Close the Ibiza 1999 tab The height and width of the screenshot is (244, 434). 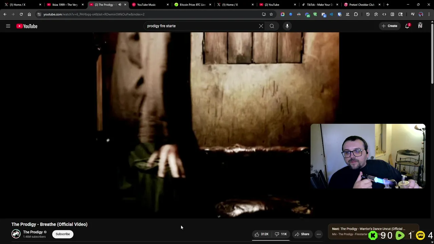[x=83, y=5]
